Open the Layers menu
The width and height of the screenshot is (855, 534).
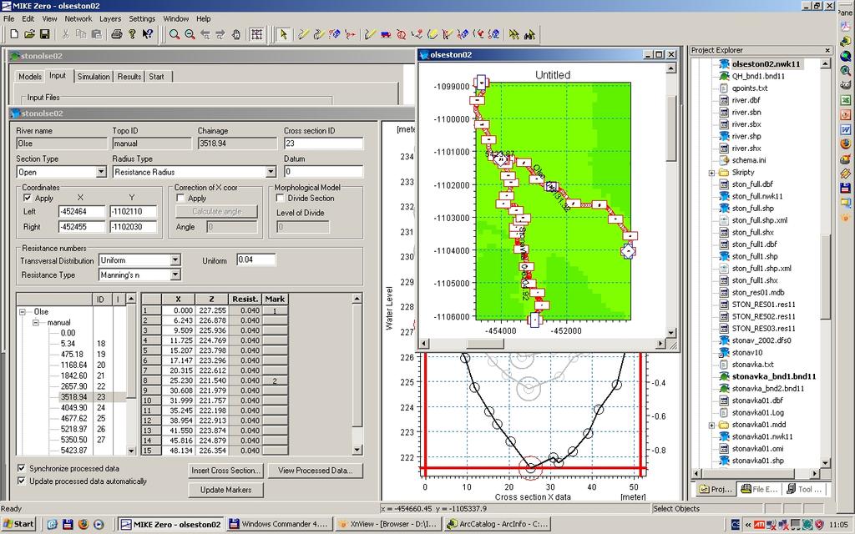click(x=110, y=18)
